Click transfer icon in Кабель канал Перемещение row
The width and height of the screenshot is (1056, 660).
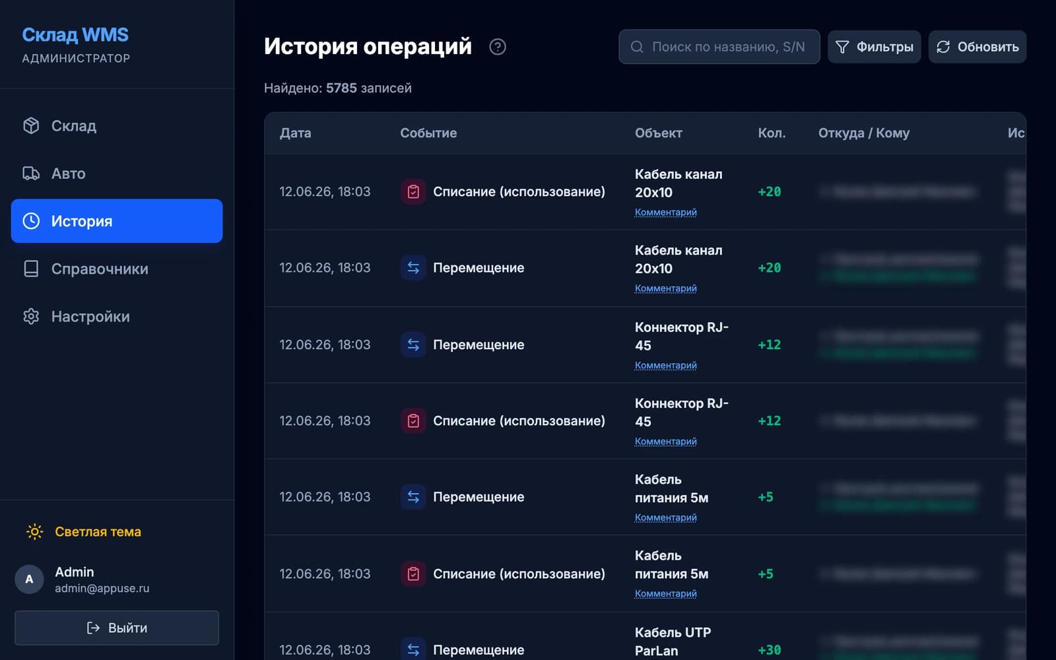tap(413, 267)
